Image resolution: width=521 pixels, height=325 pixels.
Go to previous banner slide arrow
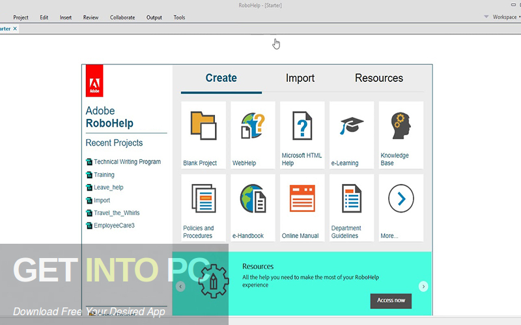180,287
